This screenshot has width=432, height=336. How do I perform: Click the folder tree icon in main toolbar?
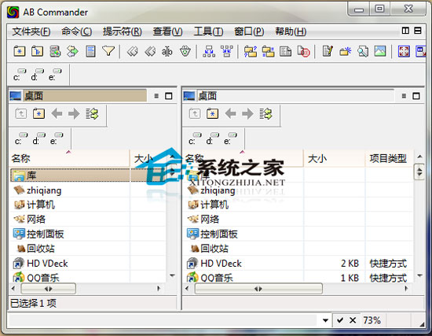click(37, 51)
